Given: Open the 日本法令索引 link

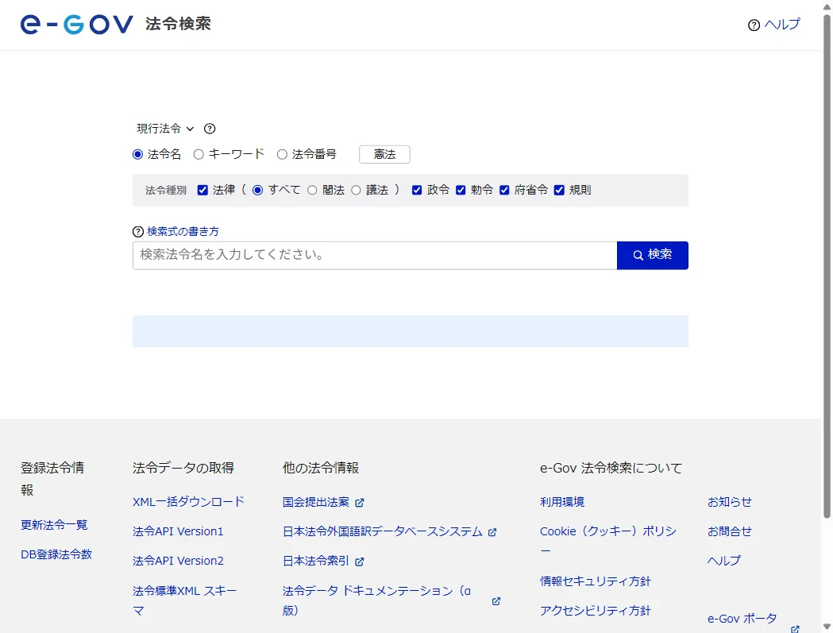Looking at the screenshot, I should (x=315, y=561).
